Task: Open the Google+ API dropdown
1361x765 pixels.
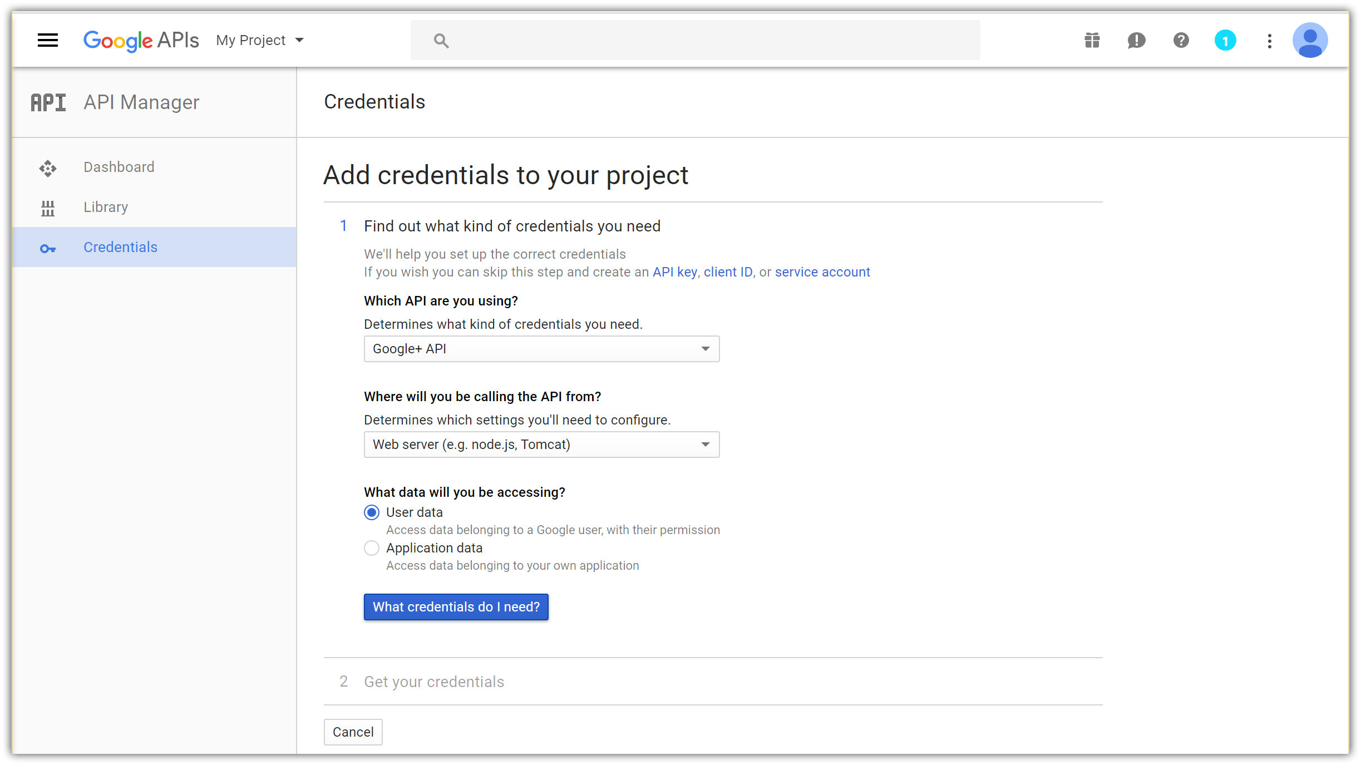Action: point(541,349)
